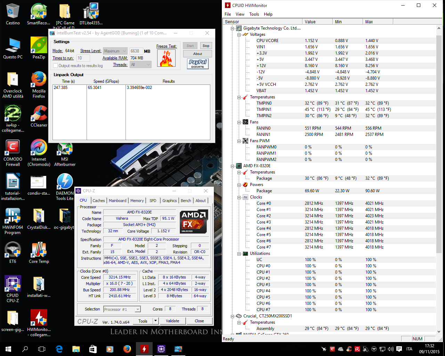Open the Threads dropdown in IntelBurnTest
Viewport: 445px width, 356px height.
pyautogui.click(x=140, y=65)
